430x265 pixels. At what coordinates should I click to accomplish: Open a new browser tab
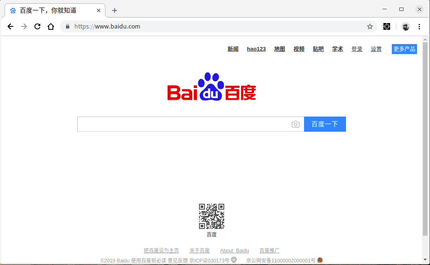(x=115, y=10)
